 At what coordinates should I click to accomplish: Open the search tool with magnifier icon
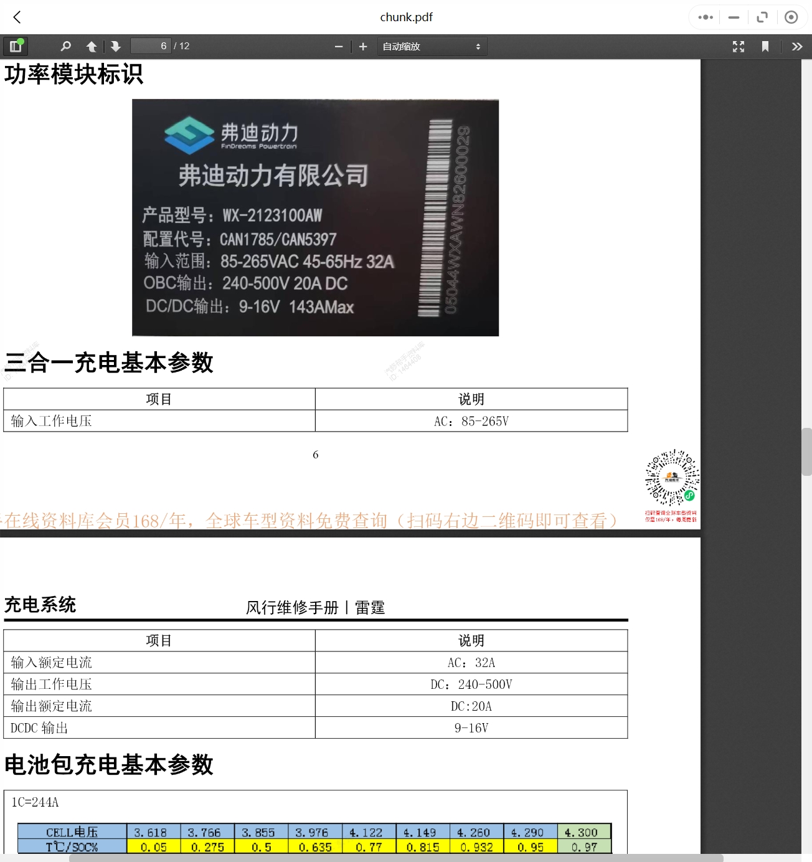[65, 45]
